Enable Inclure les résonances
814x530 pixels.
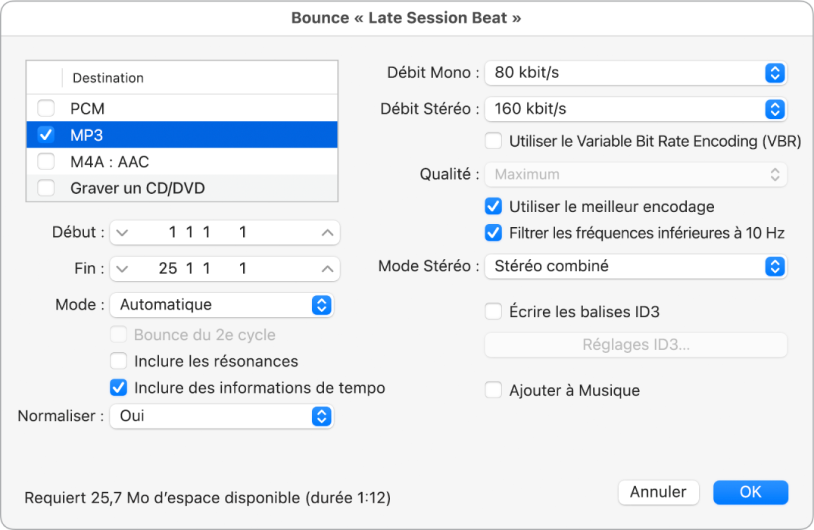118,361
